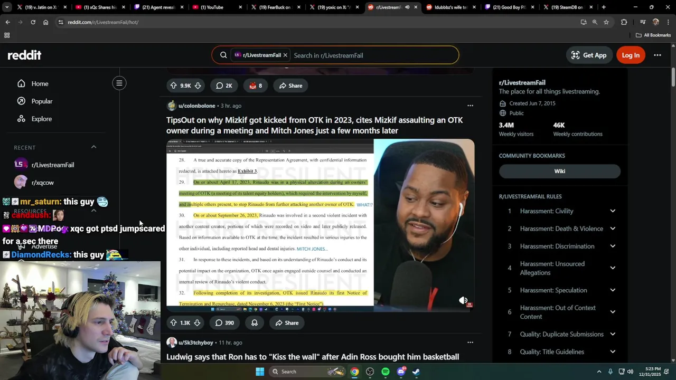This screenshot has height=380, width=676.
Task: Open the browser extensions puzzle icon
Action: coord(624,22)
